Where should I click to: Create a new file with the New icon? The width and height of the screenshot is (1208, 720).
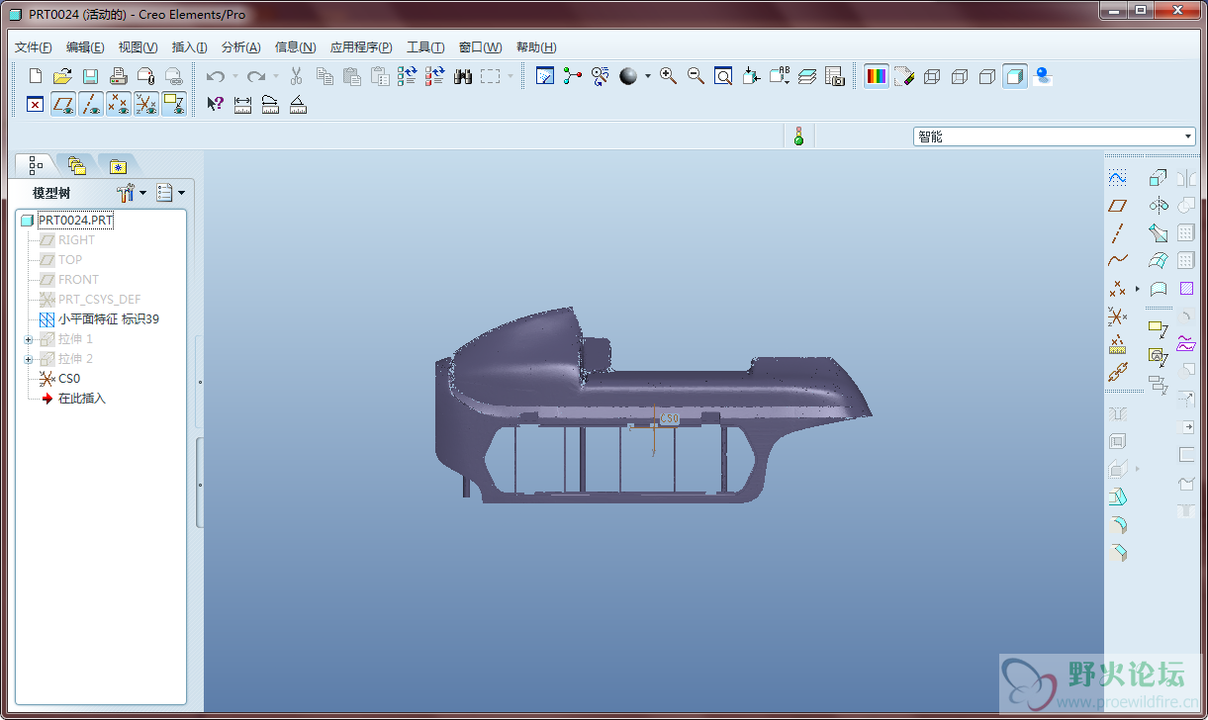pos(36,76)
